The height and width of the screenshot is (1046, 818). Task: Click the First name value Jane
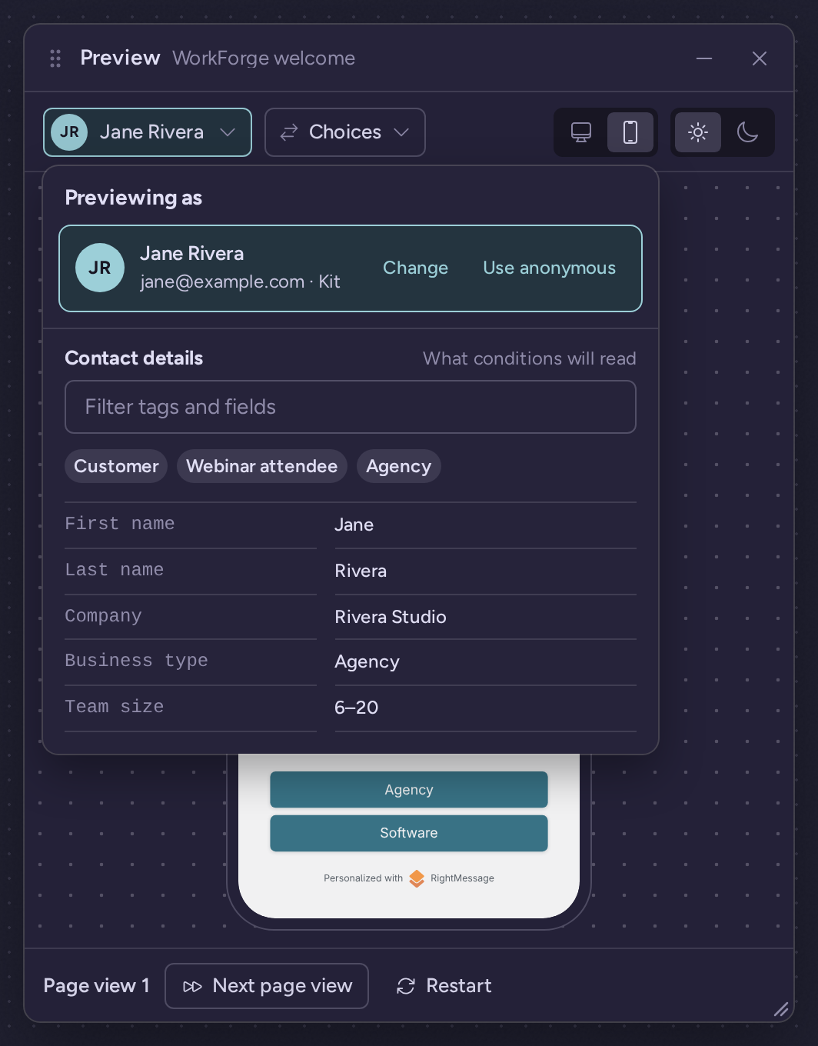[x=354, y=525]
